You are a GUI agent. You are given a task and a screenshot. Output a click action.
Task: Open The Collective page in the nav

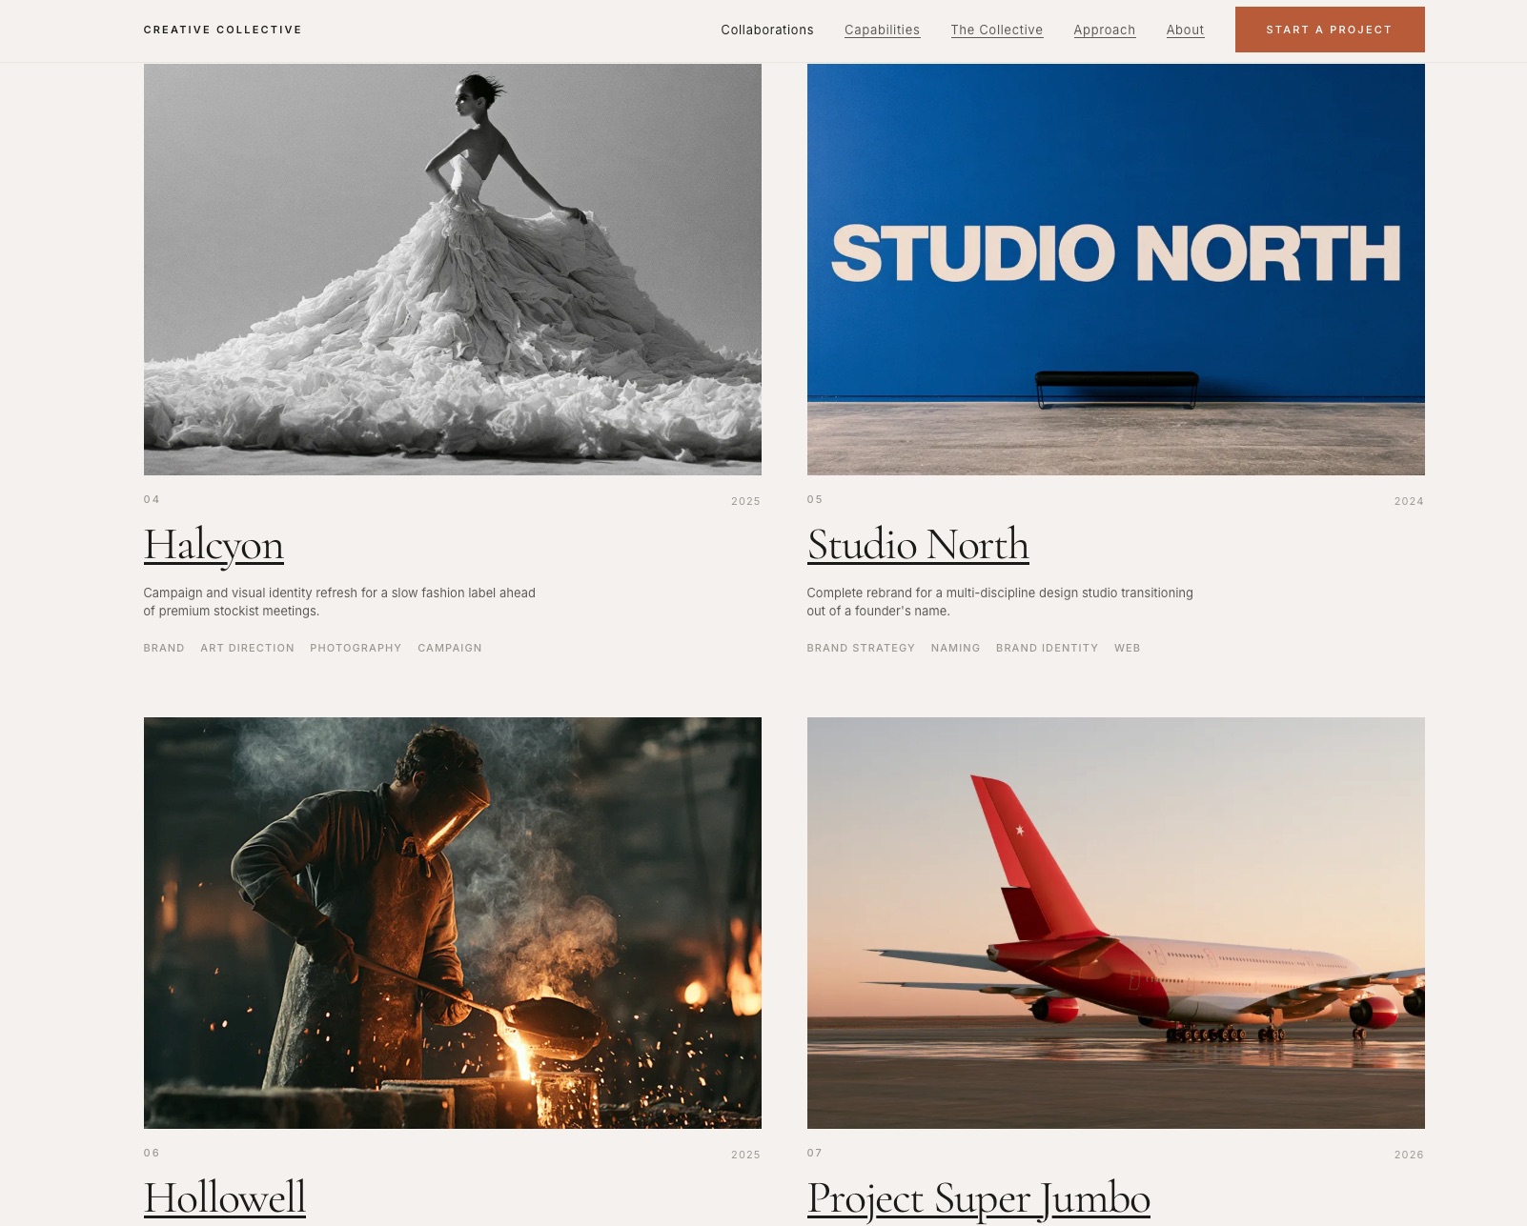(996, 30)
